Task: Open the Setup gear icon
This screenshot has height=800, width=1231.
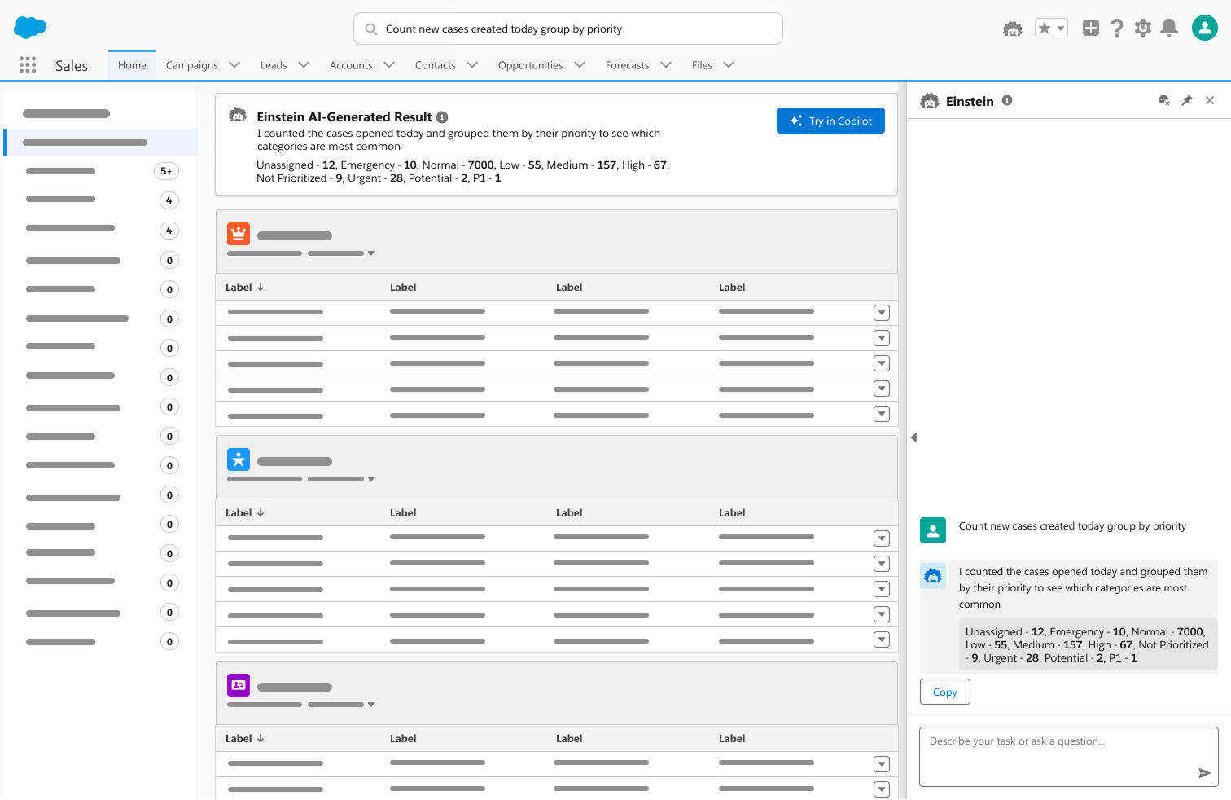Action: [1143, 29]
